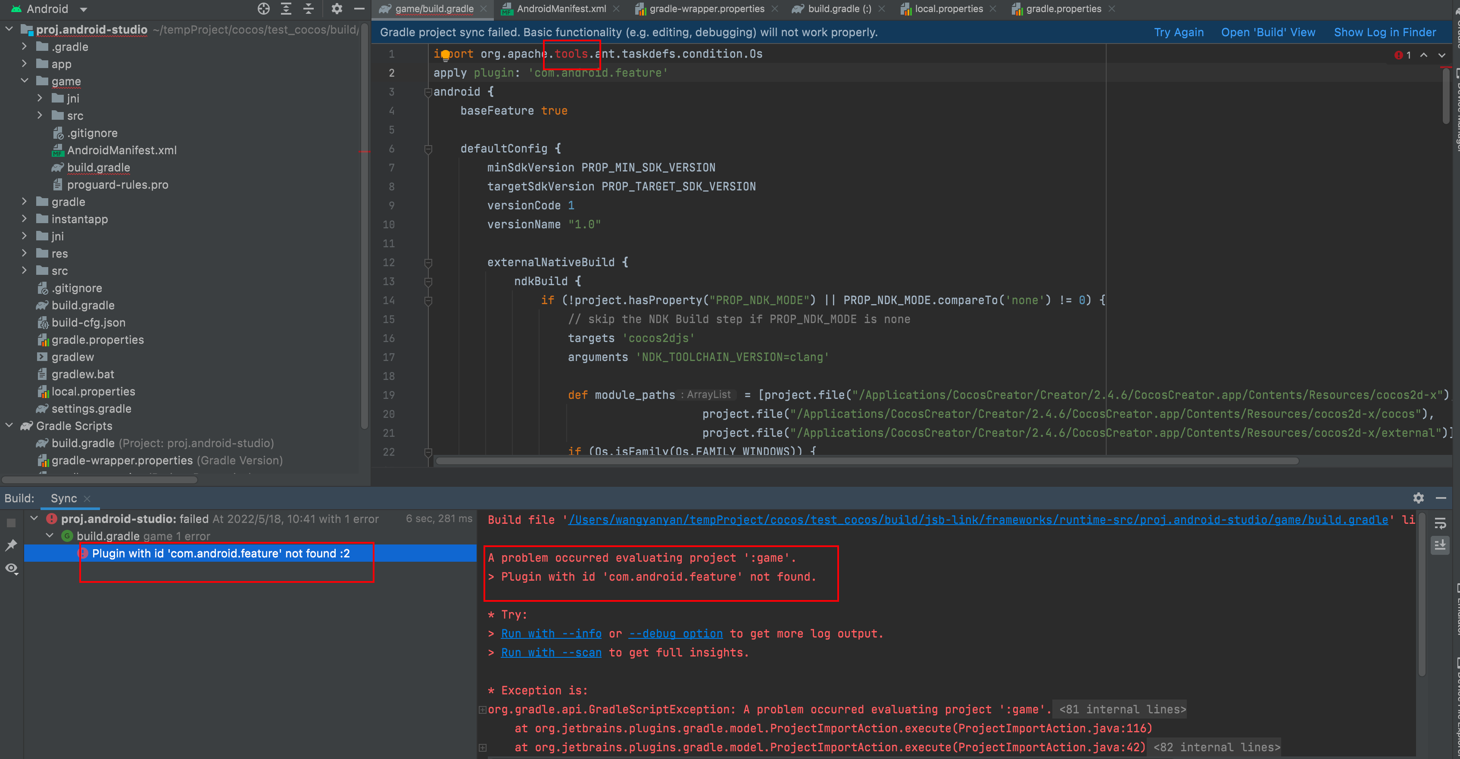Click the pin tab icon in Build panel

pyautogui.click(x=11, y=545)
